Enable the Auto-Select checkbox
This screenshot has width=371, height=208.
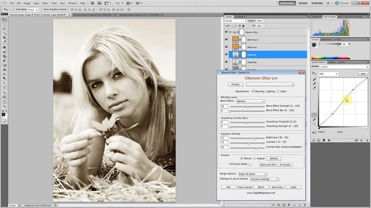point(14,9)
